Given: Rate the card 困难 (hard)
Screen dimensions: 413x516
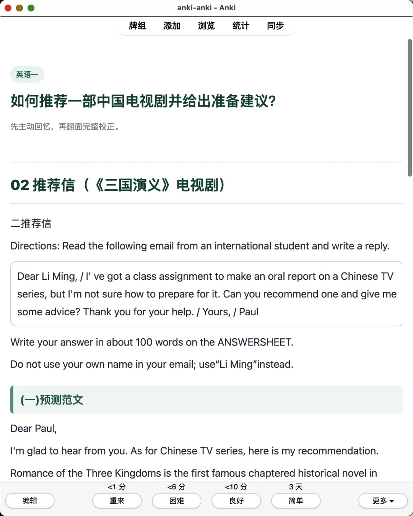Looking at the screenshot, I should tap(177, 501).
